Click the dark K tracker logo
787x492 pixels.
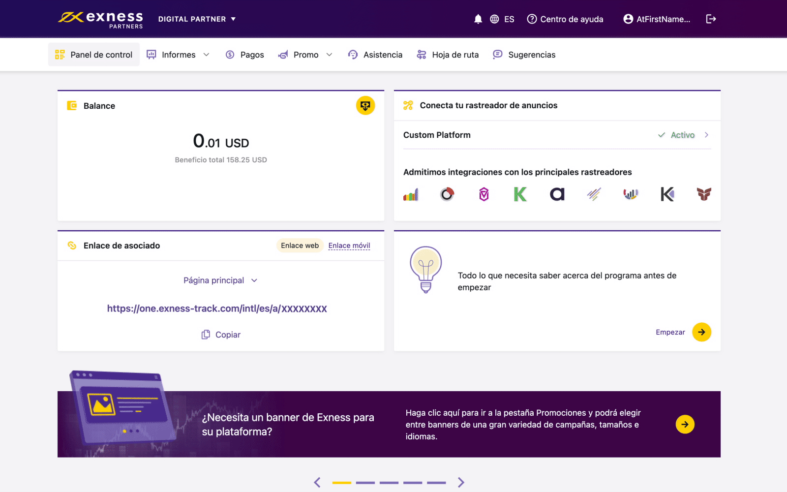(x=667, y=194)
